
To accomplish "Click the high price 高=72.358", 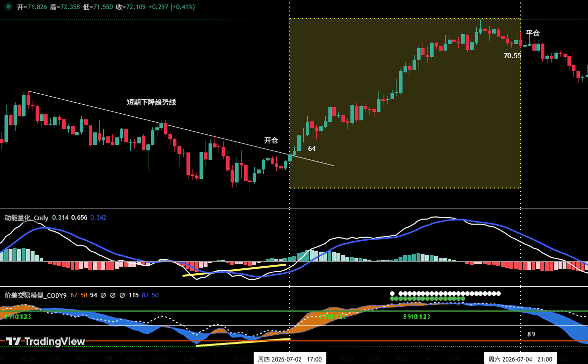I will pos(65,7).
